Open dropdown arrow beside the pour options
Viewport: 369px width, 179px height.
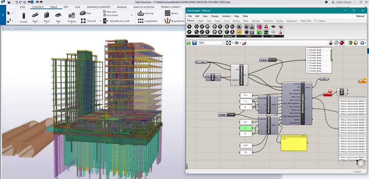(131, 15)
